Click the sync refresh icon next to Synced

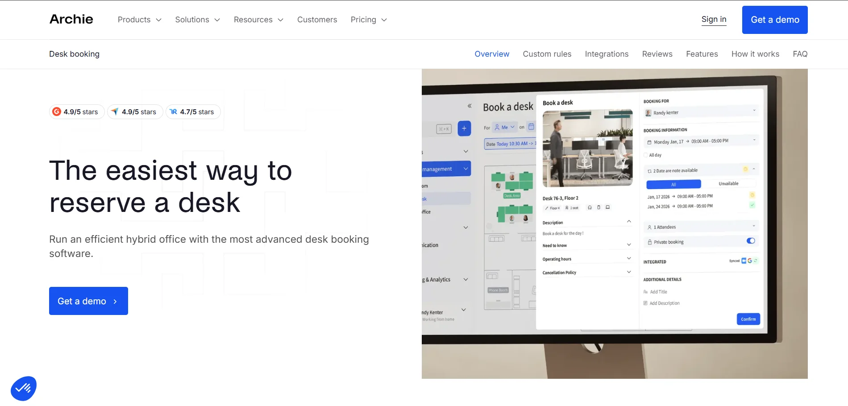click(x=756, y=261)
